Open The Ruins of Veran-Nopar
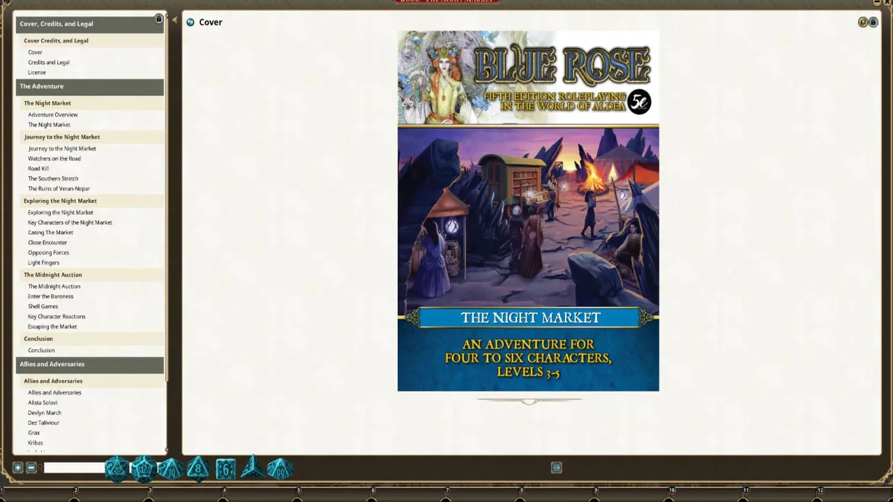Screen dimensions: 893x502 (x=59, y=189)
